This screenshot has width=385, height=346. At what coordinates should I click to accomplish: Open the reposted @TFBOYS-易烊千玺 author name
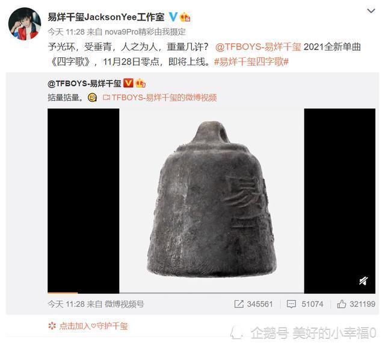point(84,83)
